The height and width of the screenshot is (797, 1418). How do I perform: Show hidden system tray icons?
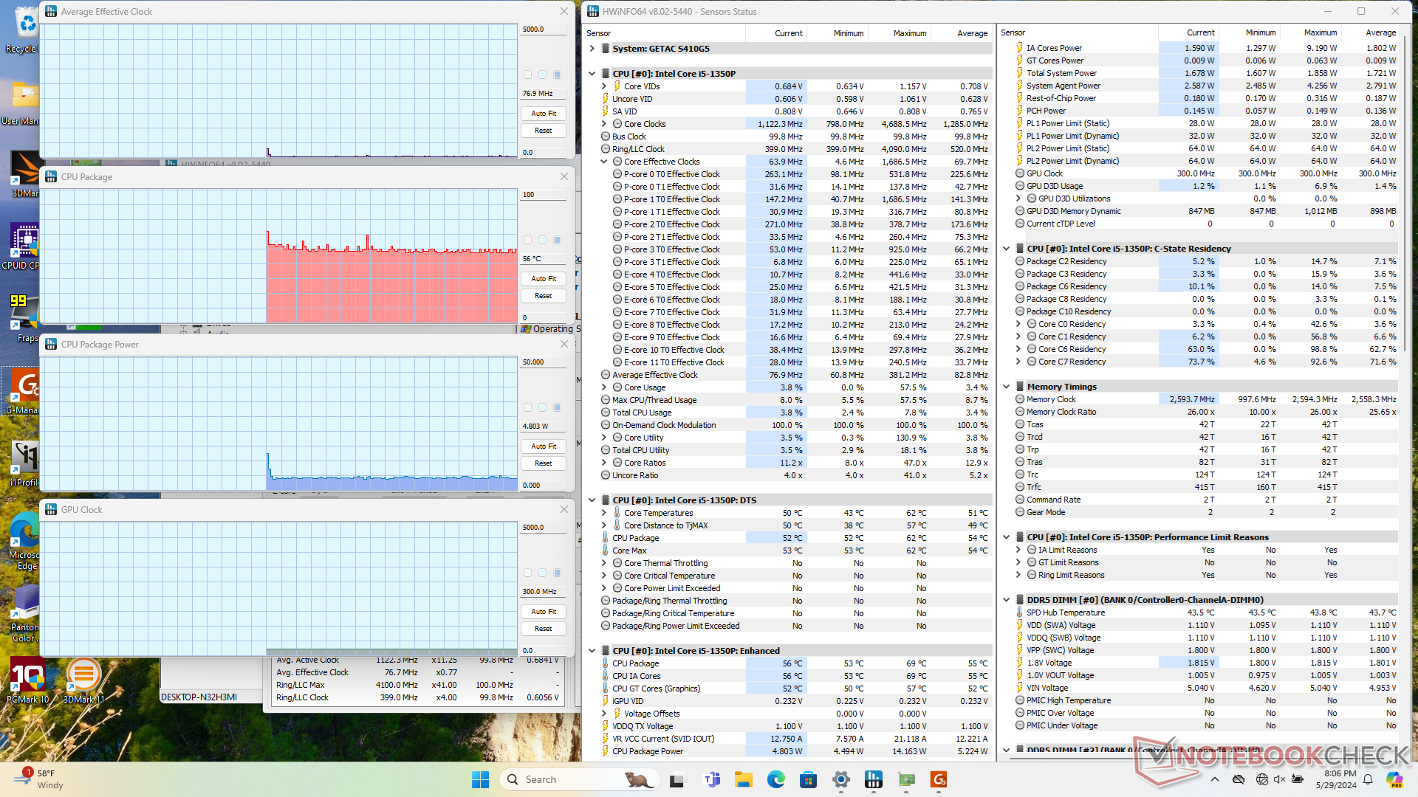pyautogui.click(x=1215, y=779)
